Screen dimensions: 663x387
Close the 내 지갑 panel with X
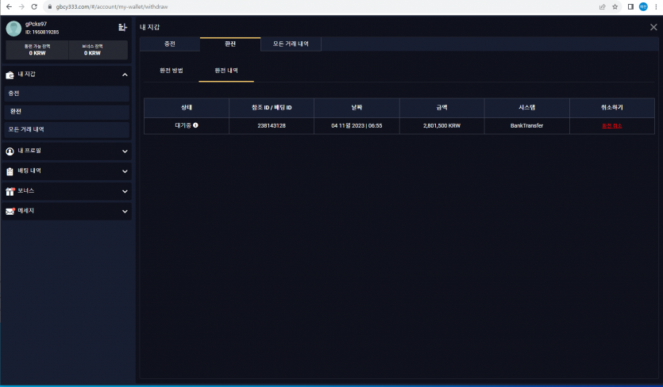[653, 27]
